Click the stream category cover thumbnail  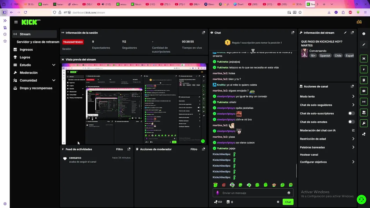[x=304, y=53]
